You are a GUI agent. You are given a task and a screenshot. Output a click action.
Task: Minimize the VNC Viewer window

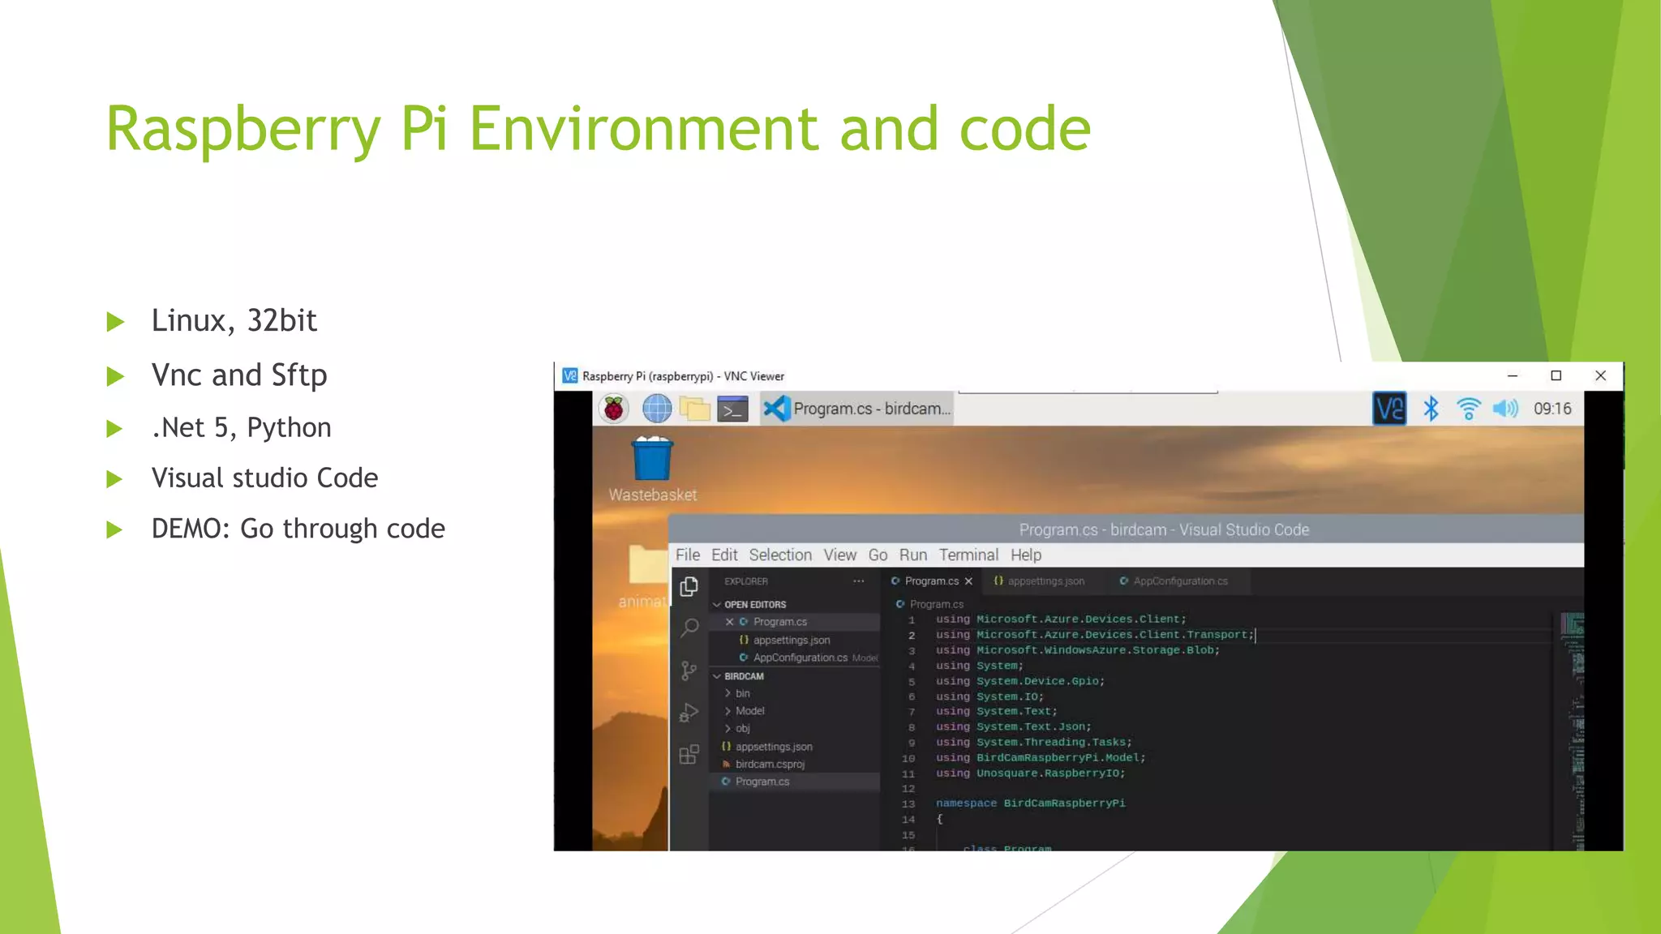pos(1513,375)
